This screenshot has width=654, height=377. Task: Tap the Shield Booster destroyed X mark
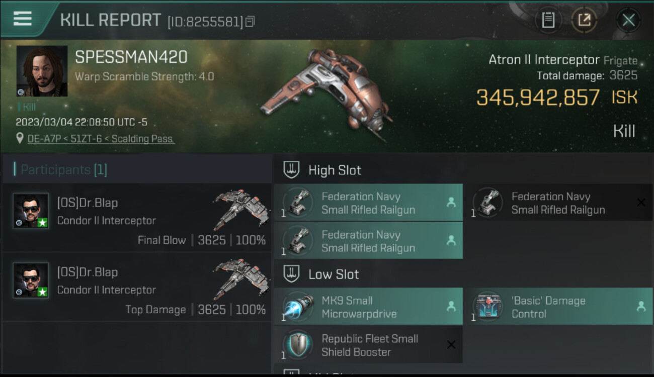pos(451,345)
